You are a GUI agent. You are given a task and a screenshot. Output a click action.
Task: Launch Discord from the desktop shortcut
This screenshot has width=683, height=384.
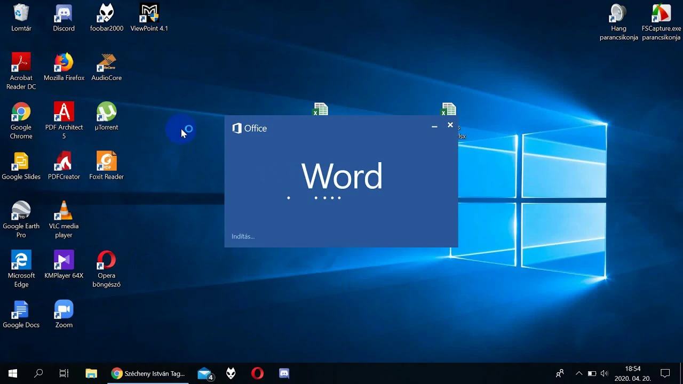coord(63,18)
